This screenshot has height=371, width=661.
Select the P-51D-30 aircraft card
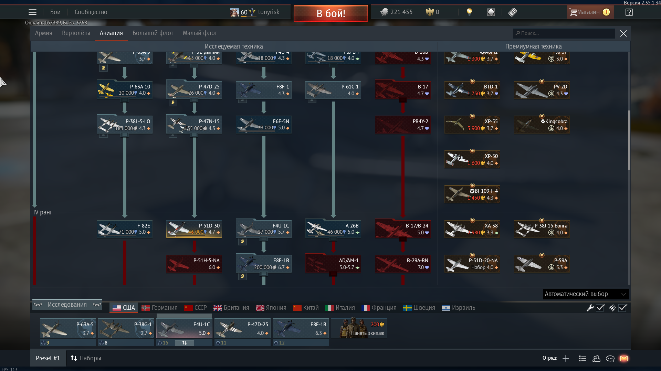194,229
